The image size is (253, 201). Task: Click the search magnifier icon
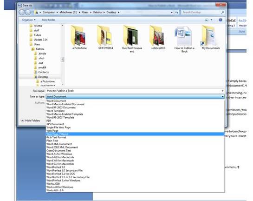tap(222, 12)
